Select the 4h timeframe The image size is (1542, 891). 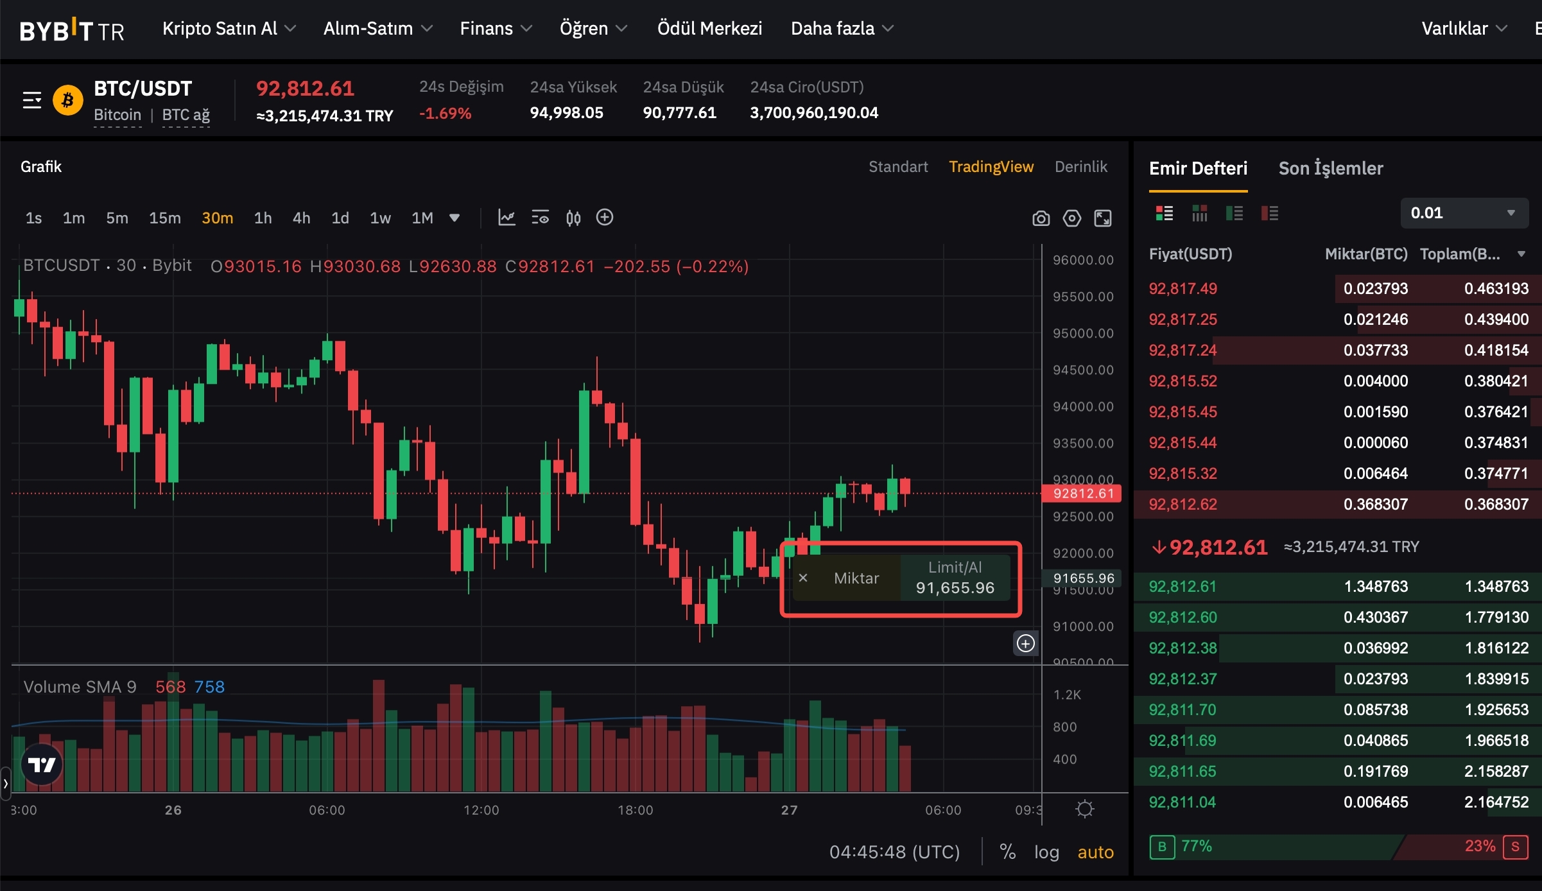tap(301, 218)
